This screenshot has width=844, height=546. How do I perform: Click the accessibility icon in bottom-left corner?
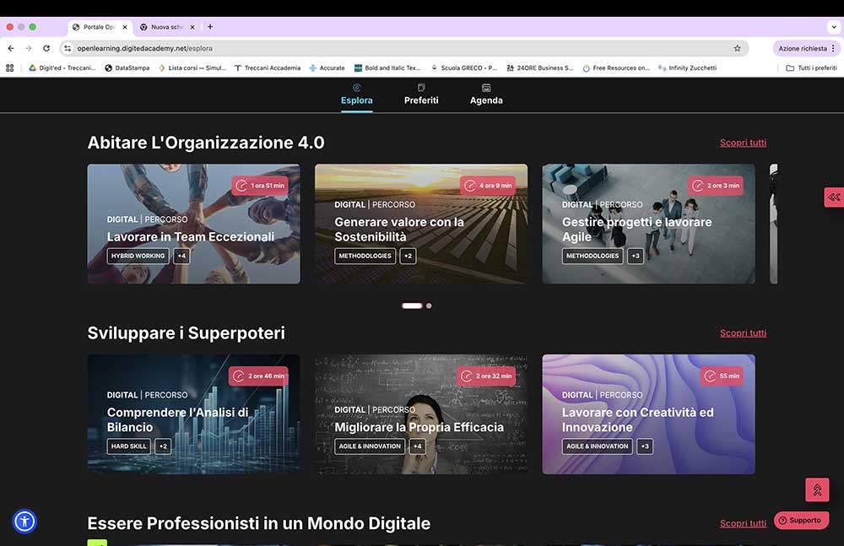click(x=24, y=521)
